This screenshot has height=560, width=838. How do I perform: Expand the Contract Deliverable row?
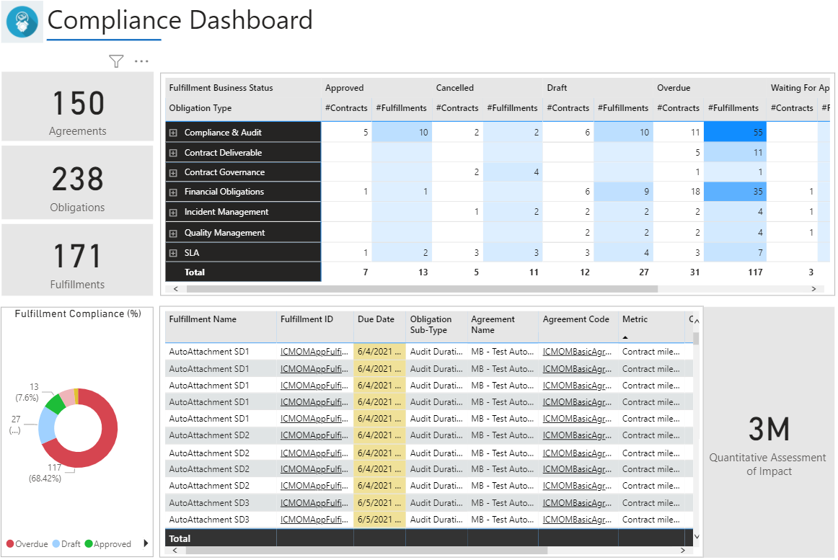tap(173, 153)
